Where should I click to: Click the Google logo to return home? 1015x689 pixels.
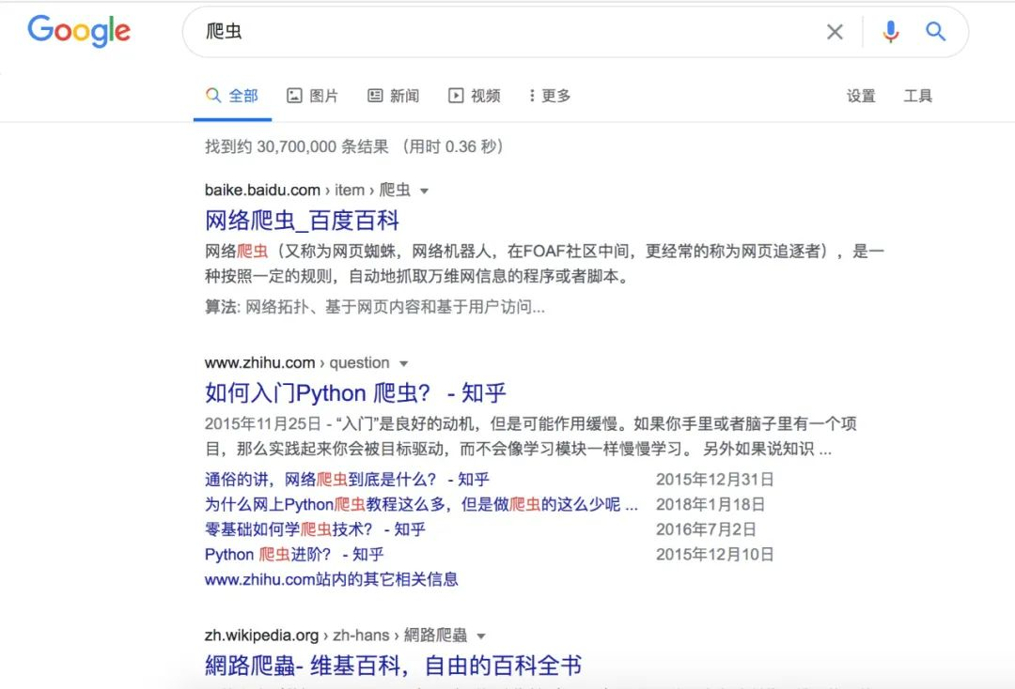tap(79, 31)
